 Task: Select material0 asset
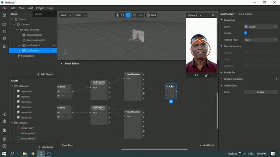coord(26,91)
